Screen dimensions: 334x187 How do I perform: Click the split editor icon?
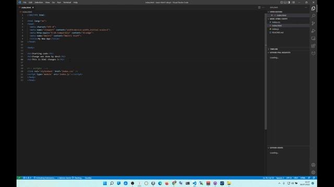(259, 7)
